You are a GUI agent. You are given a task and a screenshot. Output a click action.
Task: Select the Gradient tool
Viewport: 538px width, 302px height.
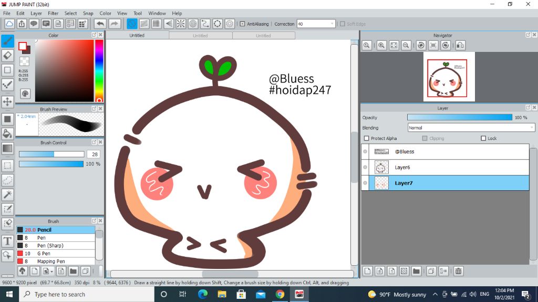tap(7, 148)
